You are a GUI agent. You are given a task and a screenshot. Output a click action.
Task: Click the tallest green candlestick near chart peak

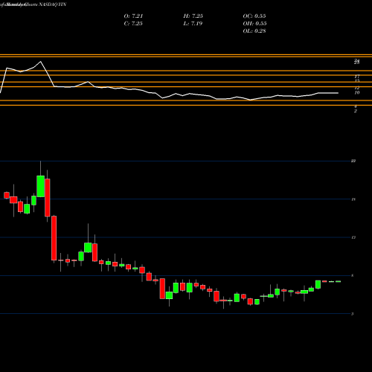click(x=41, y=186)
